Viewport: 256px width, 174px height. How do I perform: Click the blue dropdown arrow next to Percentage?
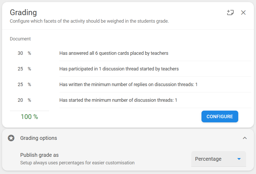click(x=239, y=159)
